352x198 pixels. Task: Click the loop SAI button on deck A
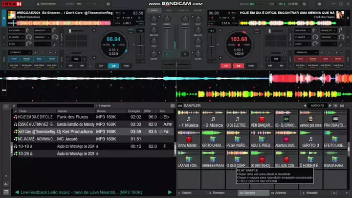click(x=82, y=66)
